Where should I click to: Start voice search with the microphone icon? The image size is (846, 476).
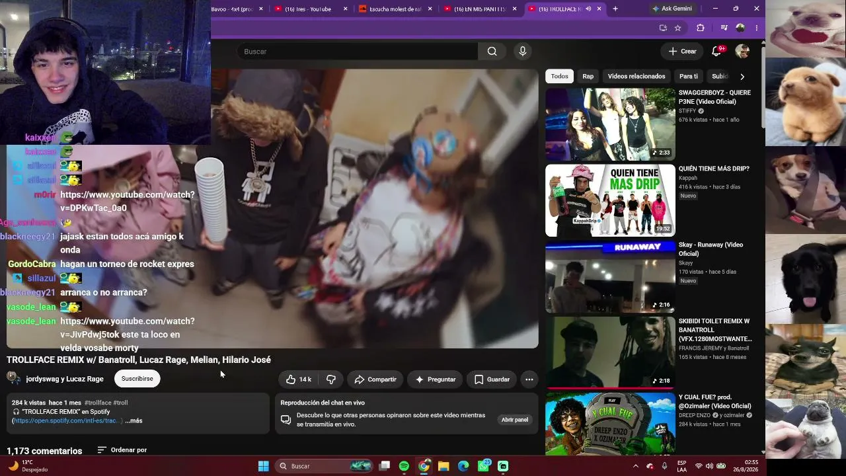pyautogui.click(x=523, y=52)
